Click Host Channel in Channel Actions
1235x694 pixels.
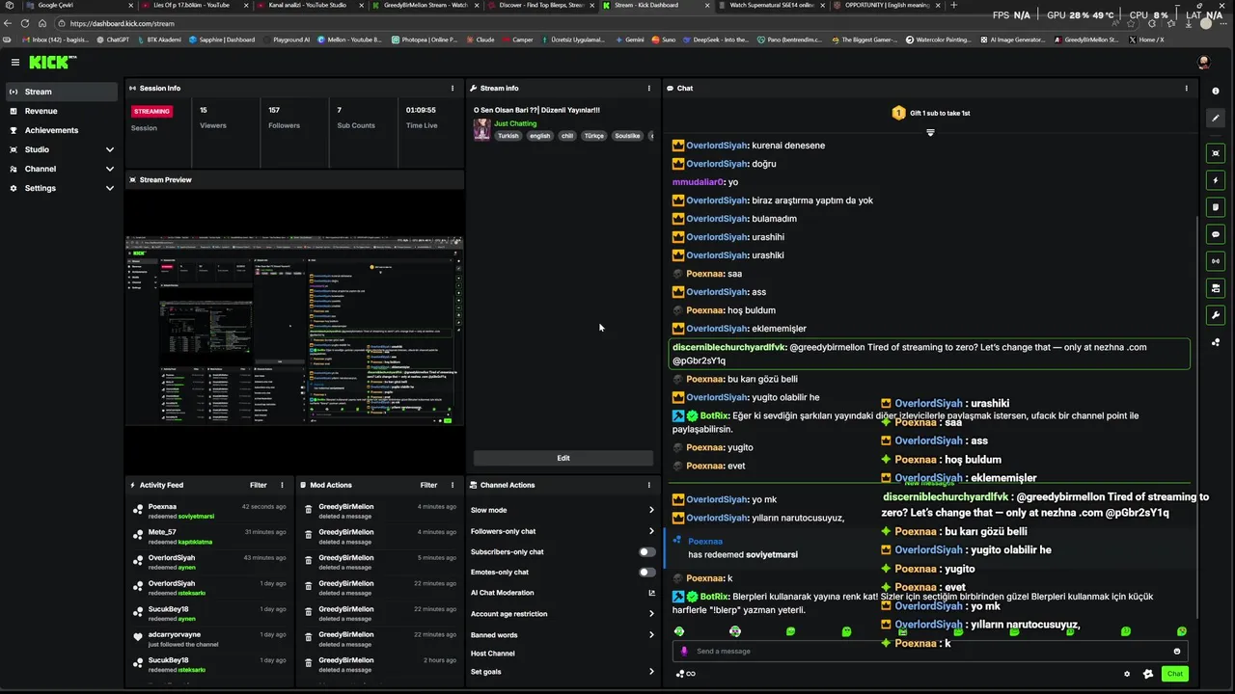coord(493,654)
